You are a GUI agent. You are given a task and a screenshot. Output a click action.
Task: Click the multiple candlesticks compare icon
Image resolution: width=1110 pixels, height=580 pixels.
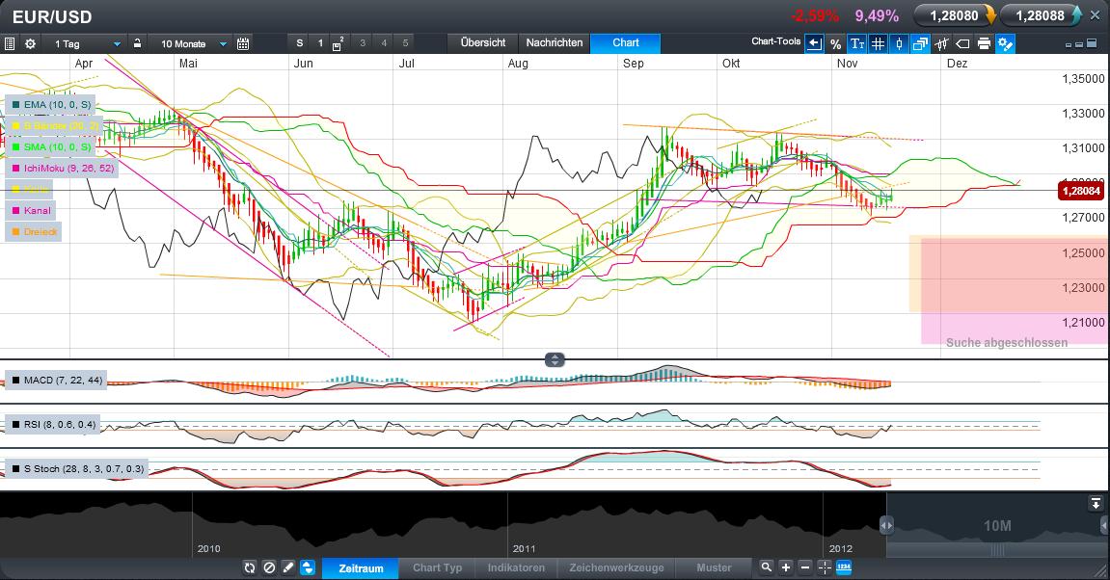tap(941, 44)
